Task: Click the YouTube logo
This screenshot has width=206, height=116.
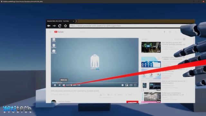Action: click(x=59, y=32)
